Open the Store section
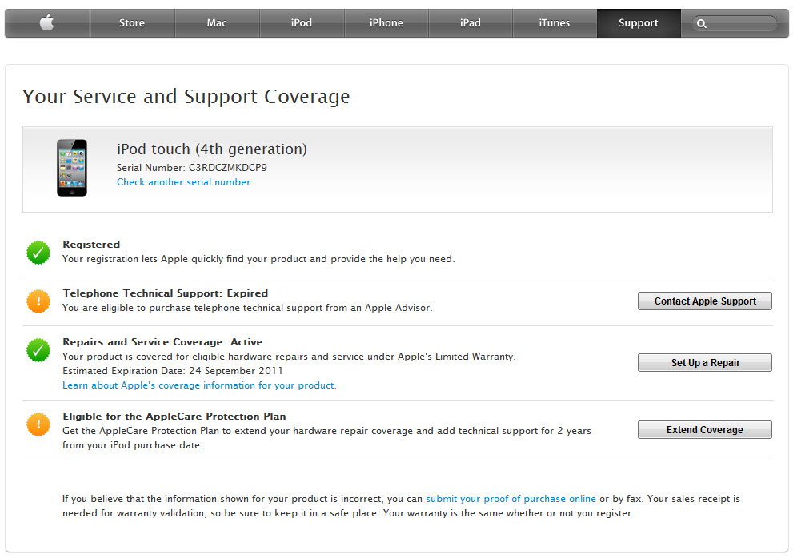This screenshot has width=793, height=558. point(132,22)
